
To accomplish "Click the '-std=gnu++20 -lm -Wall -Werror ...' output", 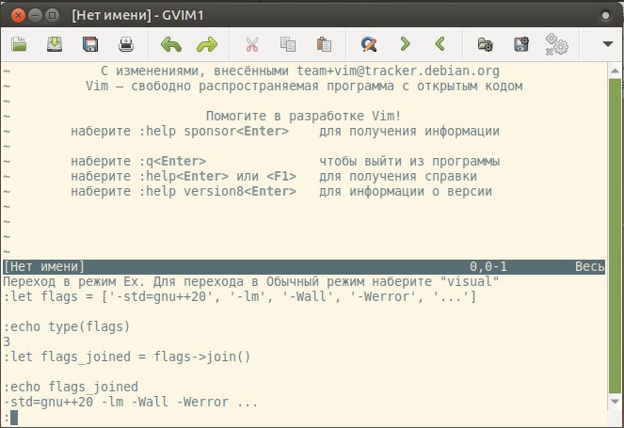I will [131, 403].
